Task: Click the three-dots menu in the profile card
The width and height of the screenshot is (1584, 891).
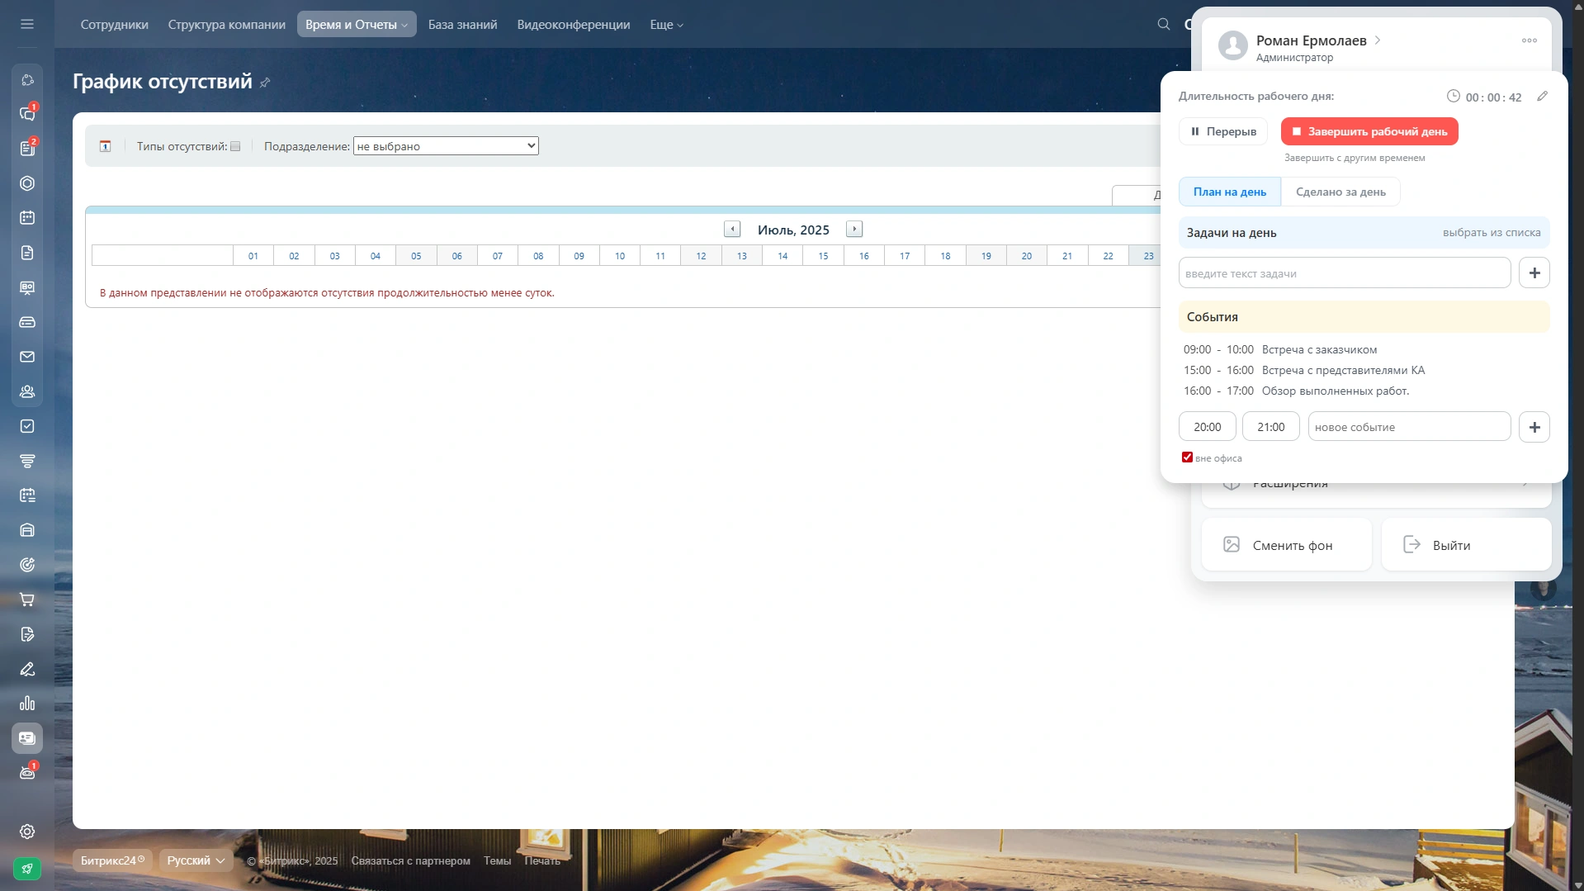Action: point(1529,40)
